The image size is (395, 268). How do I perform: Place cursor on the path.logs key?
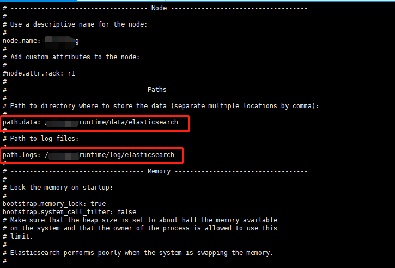(x=20, y=155)
